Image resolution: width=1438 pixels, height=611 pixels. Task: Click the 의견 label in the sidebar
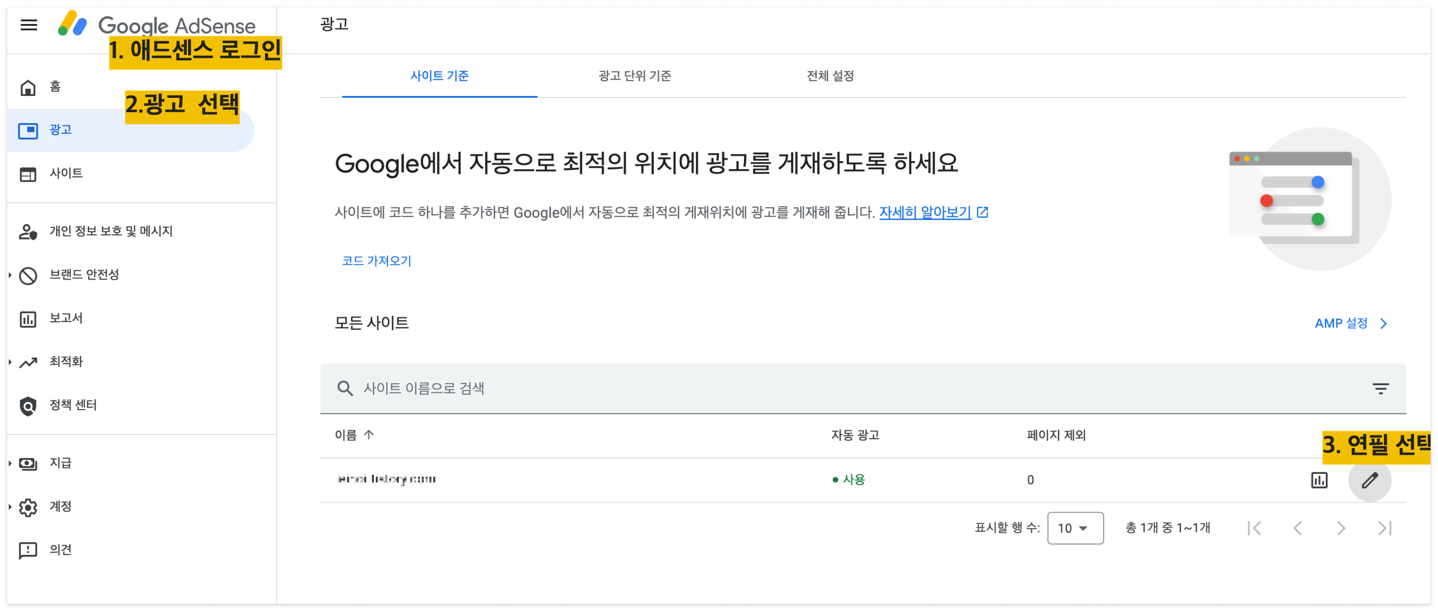click(60, 550)
